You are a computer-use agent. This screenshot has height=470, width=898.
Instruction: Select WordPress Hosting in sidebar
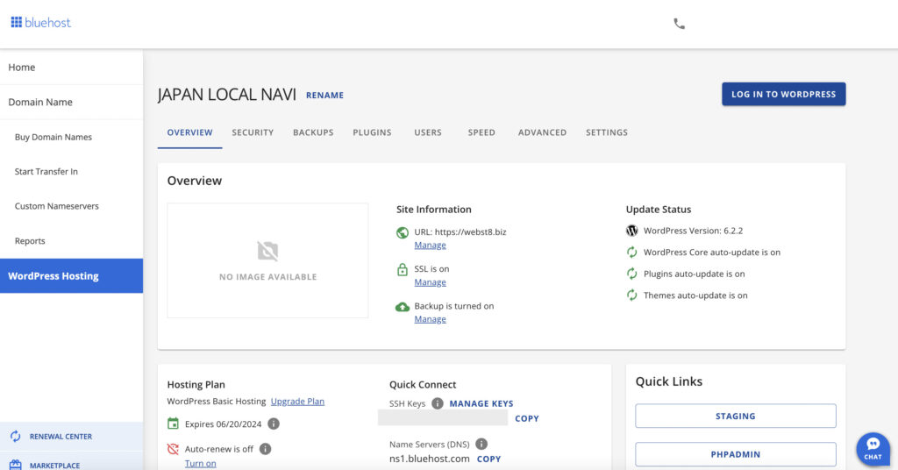coord(53,276)
